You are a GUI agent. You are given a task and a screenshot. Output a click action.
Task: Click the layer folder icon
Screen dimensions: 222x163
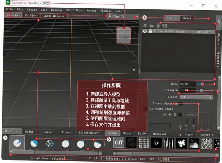point(151,26)
